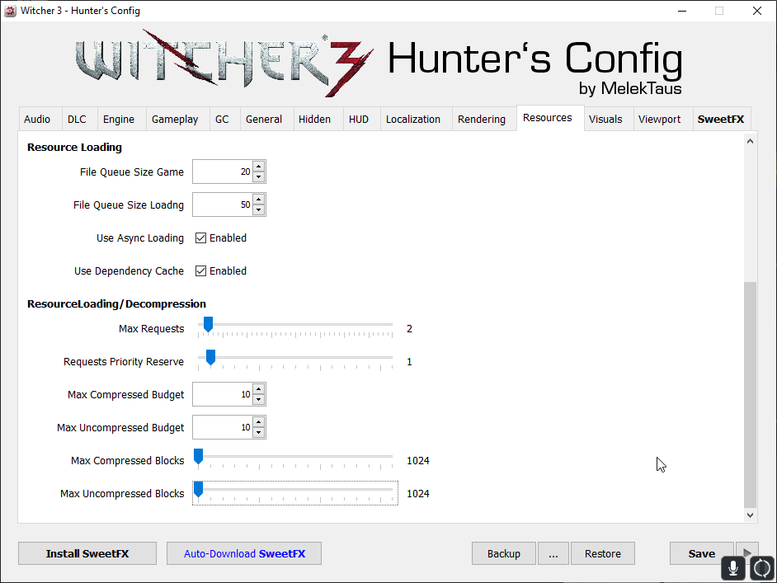Increase File Queue Size Game with up arrow
777x583 pixels.
(259, 167)
